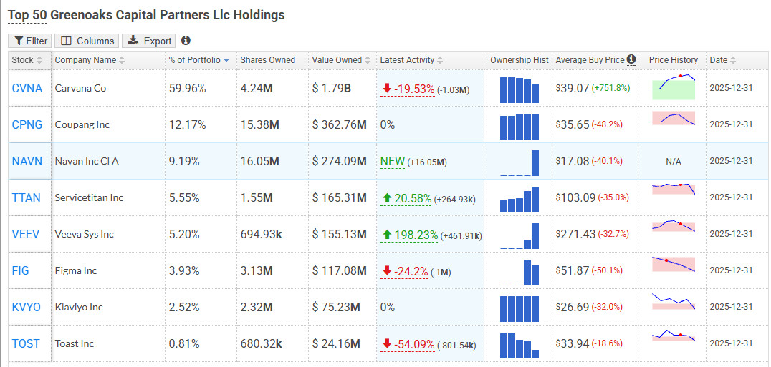Click the Top 50 text in heading
Screen dimensions: 771x367
click(27, 15)
